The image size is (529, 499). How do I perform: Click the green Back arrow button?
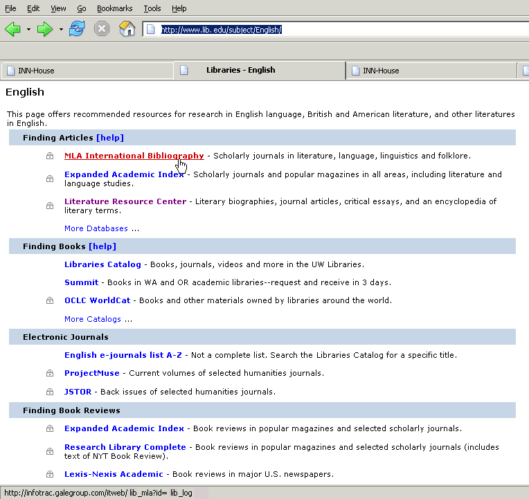pos(13,29)
